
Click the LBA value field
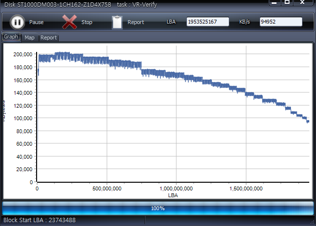point(208,22)
